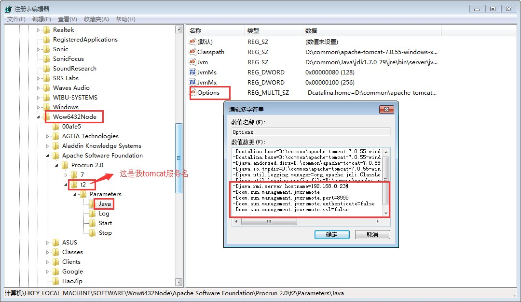This screenshot has width=521, height=302.
Task: Click the 取消 button in the dialog
Action: click(372, 234)
